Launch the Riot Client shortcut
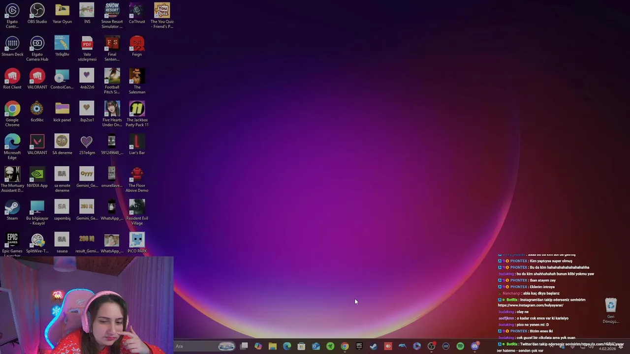Screen dimensions: 630x354 click(12, 80)
